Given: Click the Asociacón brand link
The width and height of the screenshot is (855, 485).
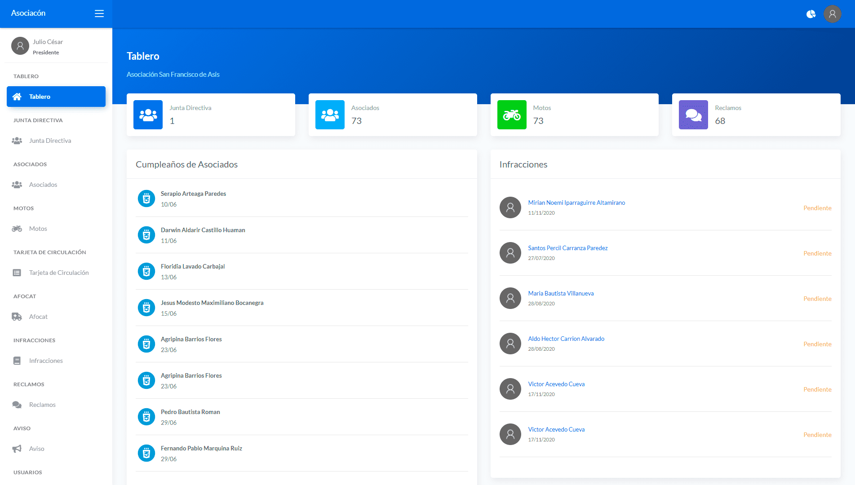Looking at the screenshot, I should click(x=28, y=13).
